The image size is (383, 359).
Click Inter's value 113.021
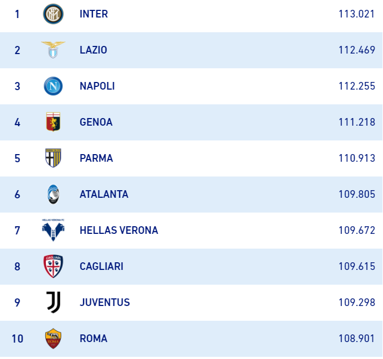(x=357, y=14)
